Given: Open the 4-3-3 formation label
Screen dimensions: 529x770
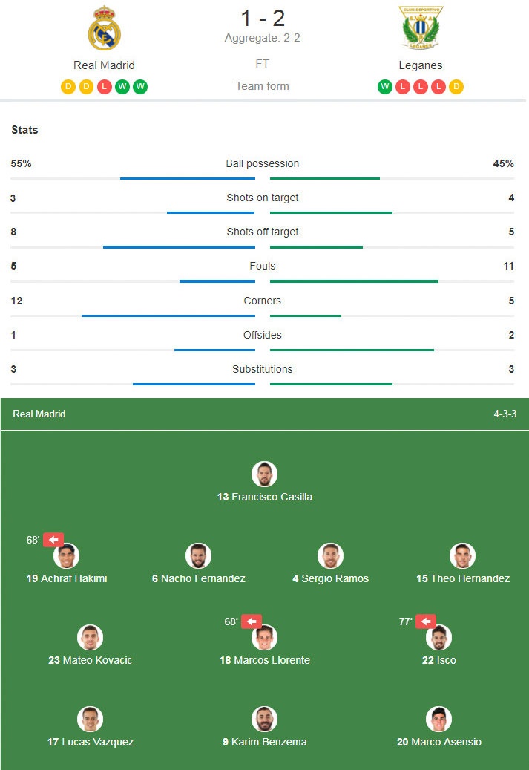Looking at the screenshot, I should 504,414.
